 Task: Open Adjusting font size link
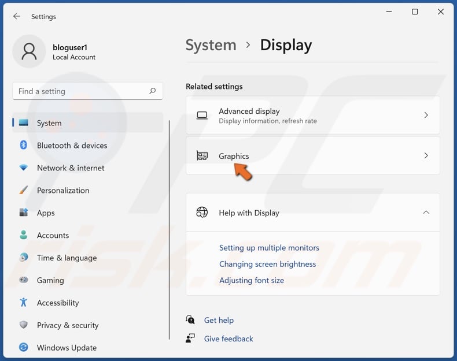tap(252, 280)
